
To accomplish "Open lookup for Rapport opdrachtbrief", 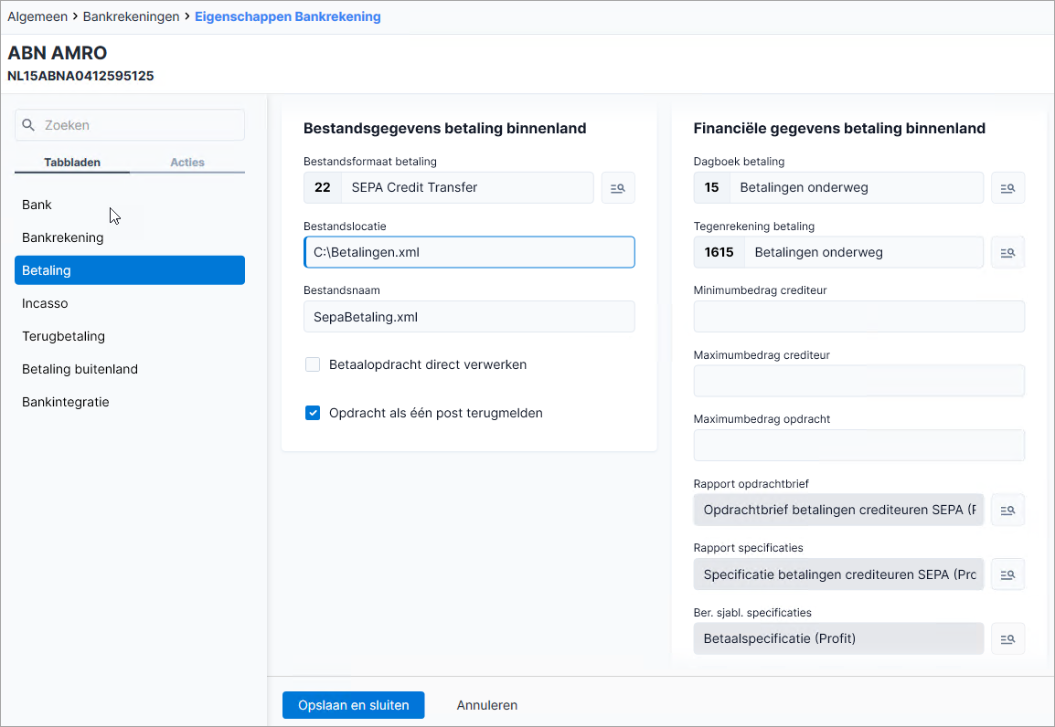I will (x=1007, y=510).
